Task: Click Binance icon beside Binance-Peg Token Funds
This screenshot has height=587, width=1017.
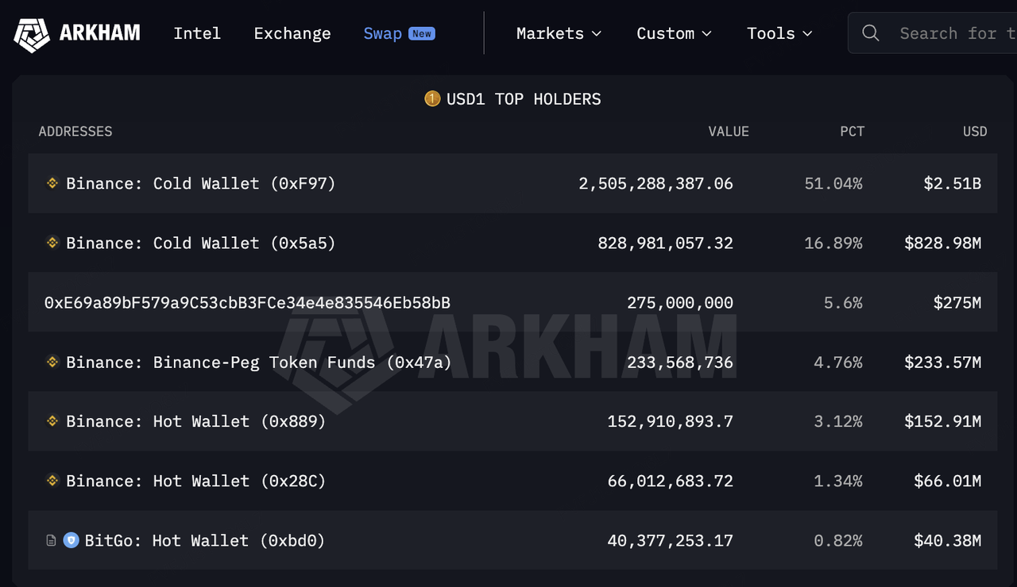Action: click(x=52, y=362)
